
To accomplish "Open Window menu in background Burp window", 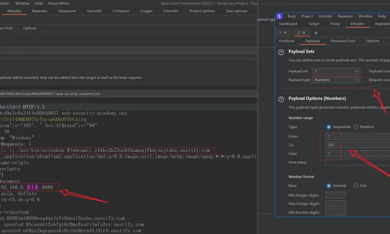I will (x=22, y=3).
